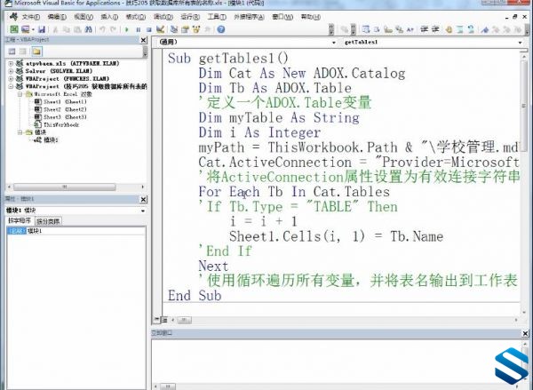Click the Find binoculars icon
Screen dimensions: 533x390
(x=88, y=29)
